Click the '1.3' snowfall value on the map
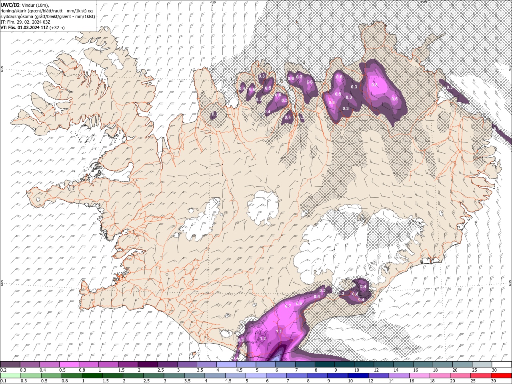 click(263, 338)
